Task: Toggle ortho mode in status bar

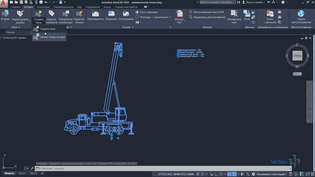Action: pyautogui.click(x=216, y=174)
